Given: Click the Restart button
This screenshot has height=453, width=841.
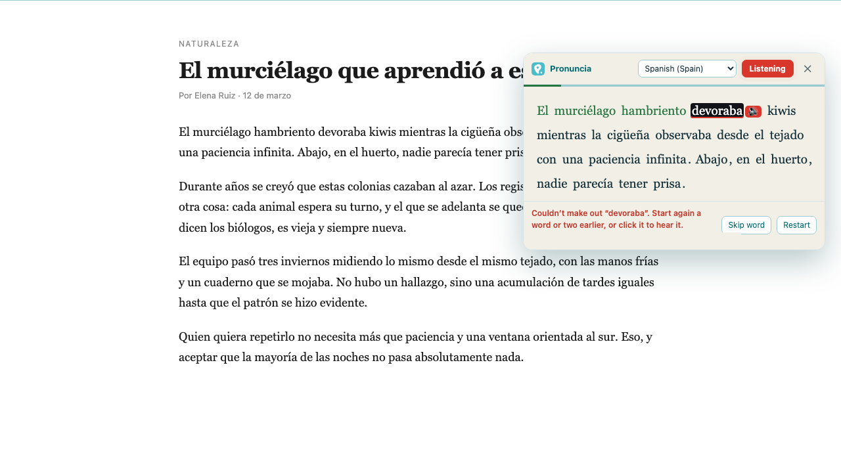Looking at the screenshot, I should [796, 225].
